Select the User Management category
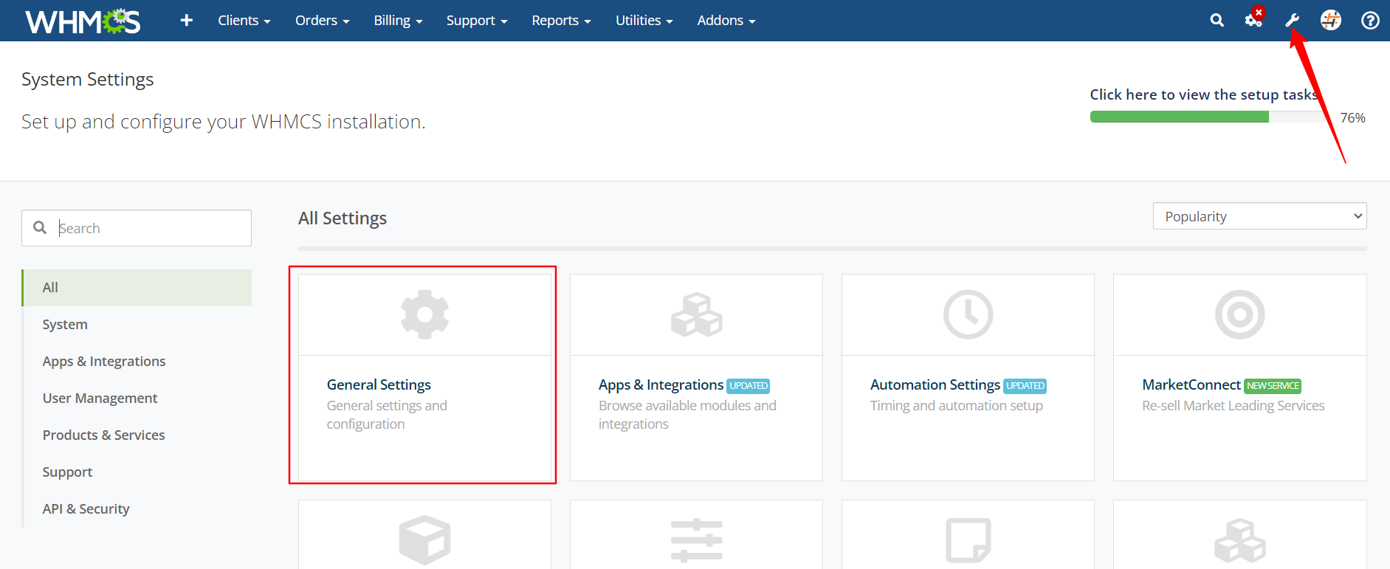Image resolution: width=1390 pixels, height=569 pixels. point(100,399)
